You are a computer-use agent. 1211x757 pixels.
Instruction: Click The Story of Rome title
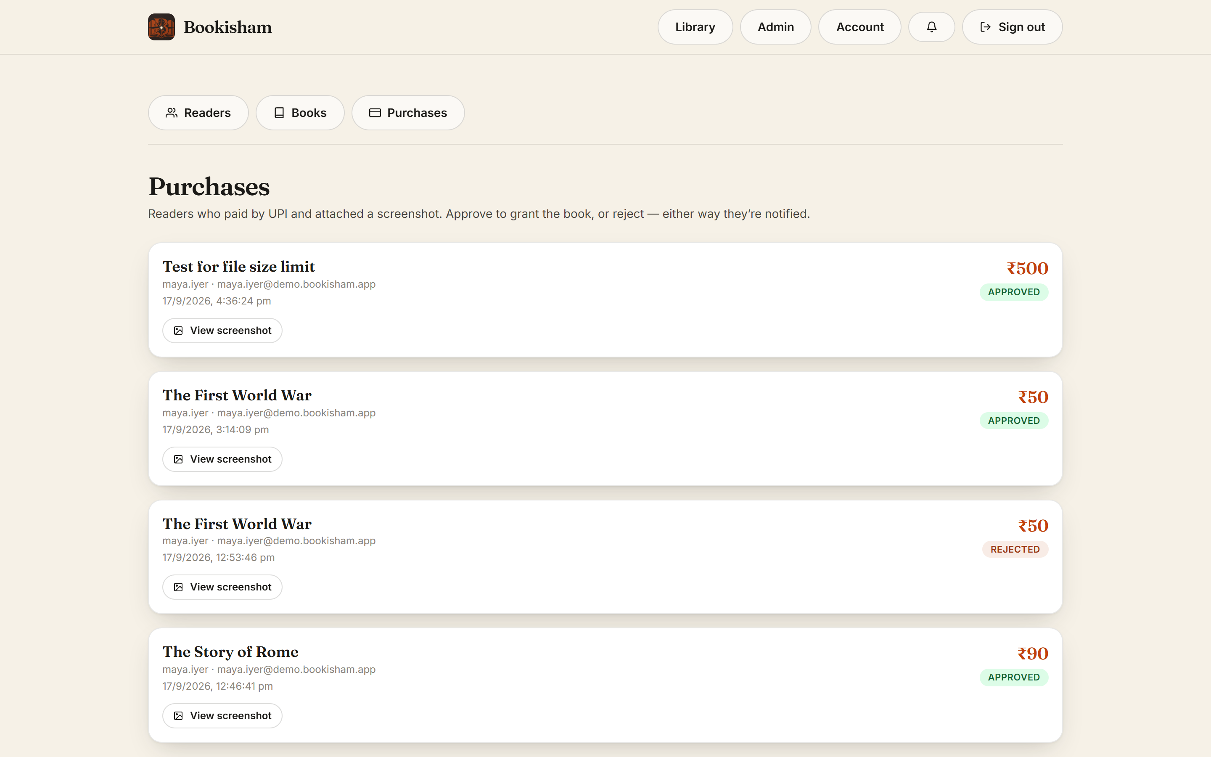[230, 652]
